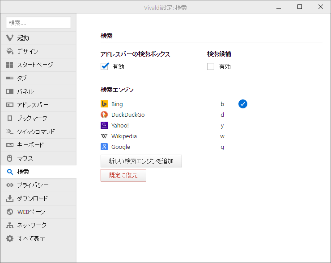The height and width of the screenshot is (263, 331).
Task: Enable the 有効 checkbox under 検索候補
Action: pyautogui.click(x=211, y=66)
